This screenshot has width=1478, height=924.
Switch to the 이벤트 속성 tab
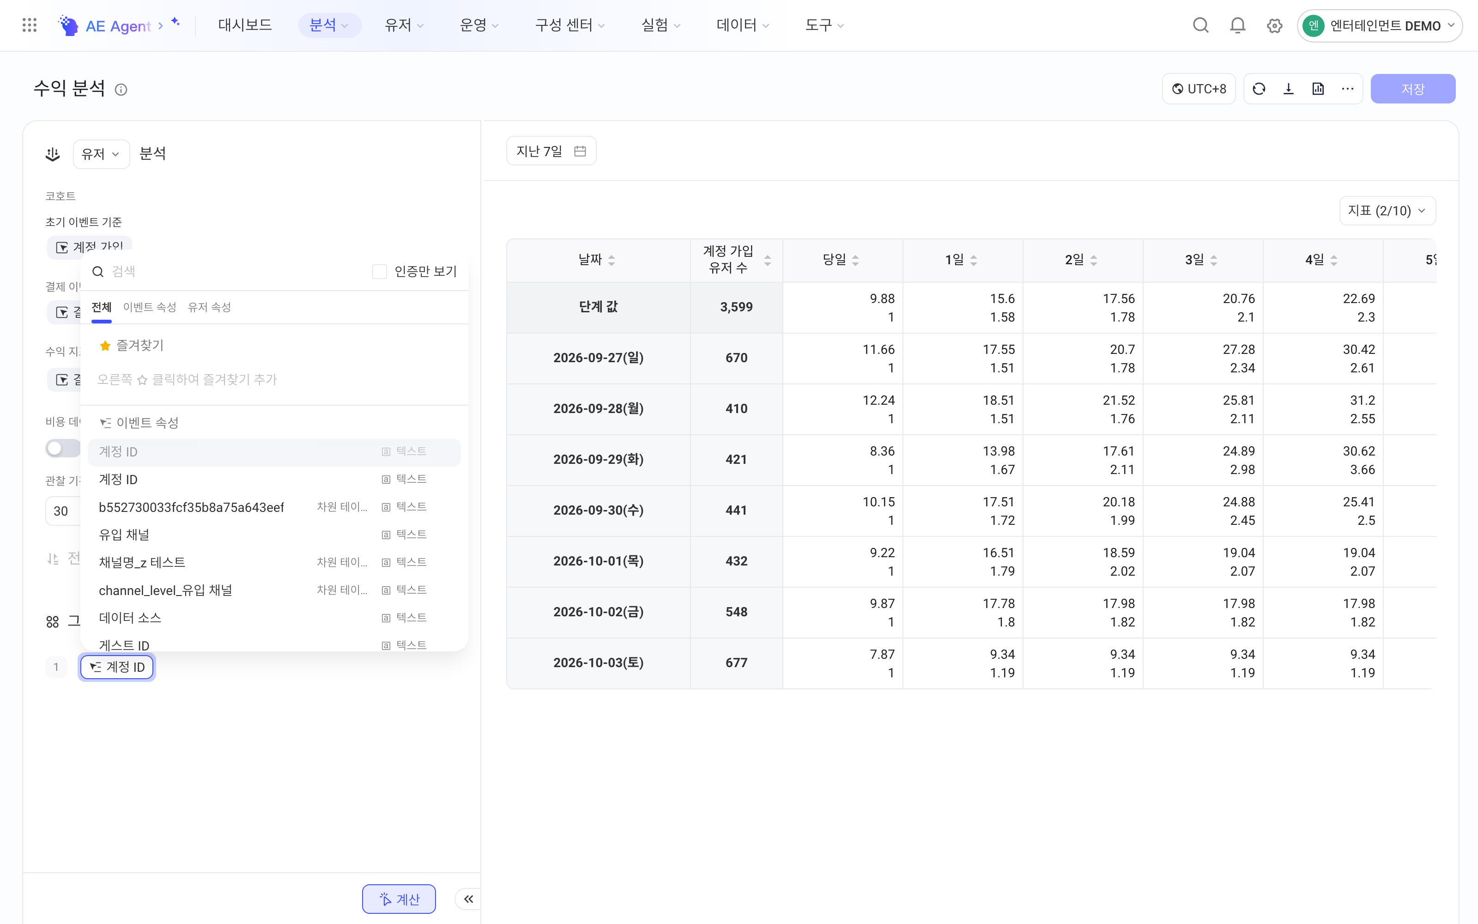[x=149, y=307]
